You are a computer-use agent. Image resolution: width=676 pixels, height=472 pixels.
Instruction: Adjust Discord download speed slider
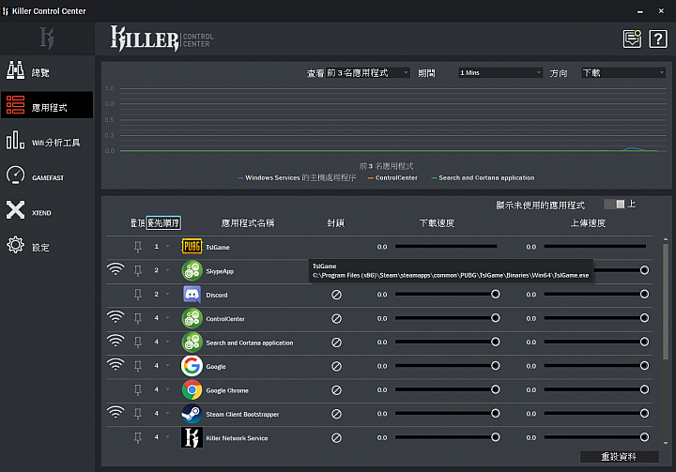pyautogui.click(x=447, y=294)
